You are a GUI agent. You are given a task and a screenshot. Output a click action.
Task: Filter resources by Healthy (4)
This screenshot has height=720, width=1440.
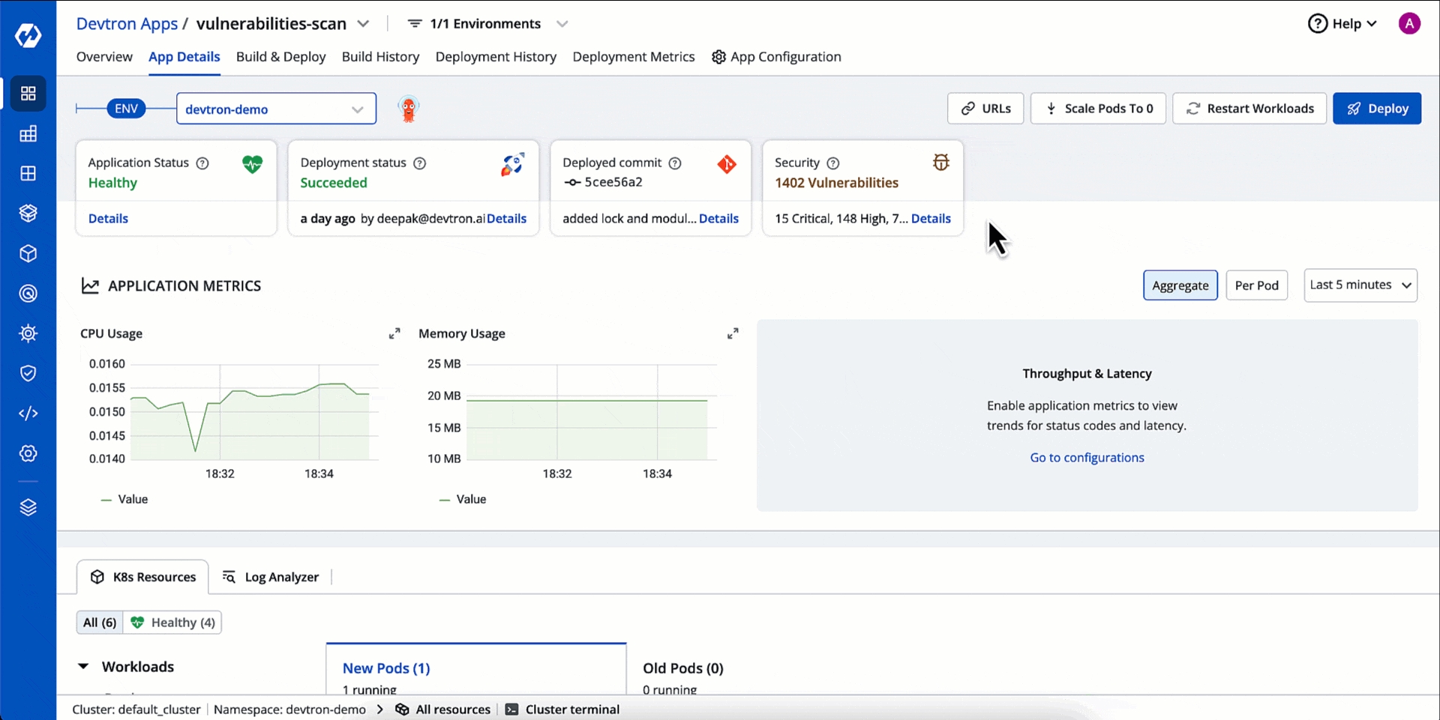[x=172, y=623]
